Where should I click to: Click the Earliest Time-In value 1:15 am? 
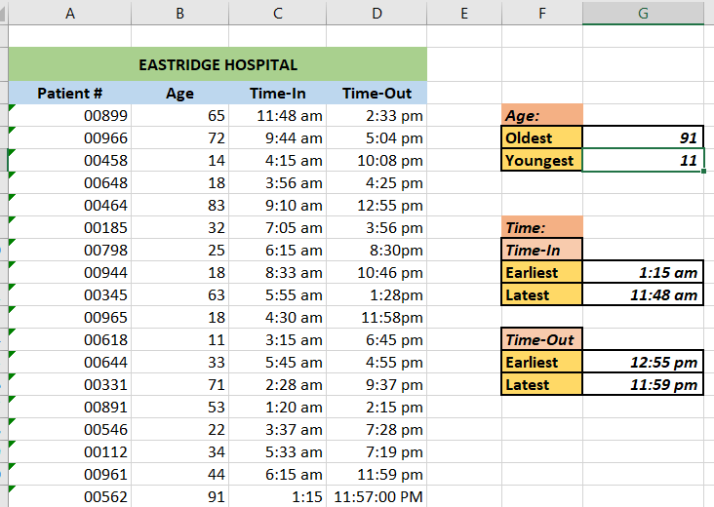point(643,273)
